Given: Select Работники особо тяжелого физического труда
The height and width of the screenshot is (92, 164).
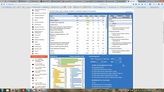Looking at the screenshot, I should [x=92, y=77].
